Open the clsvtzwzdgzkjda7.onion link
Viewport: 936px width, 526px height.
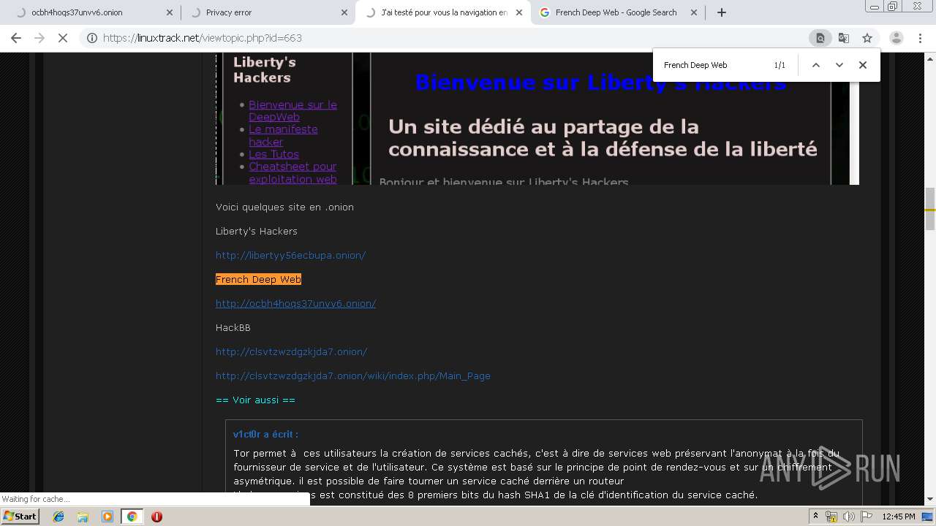point(291,351)
